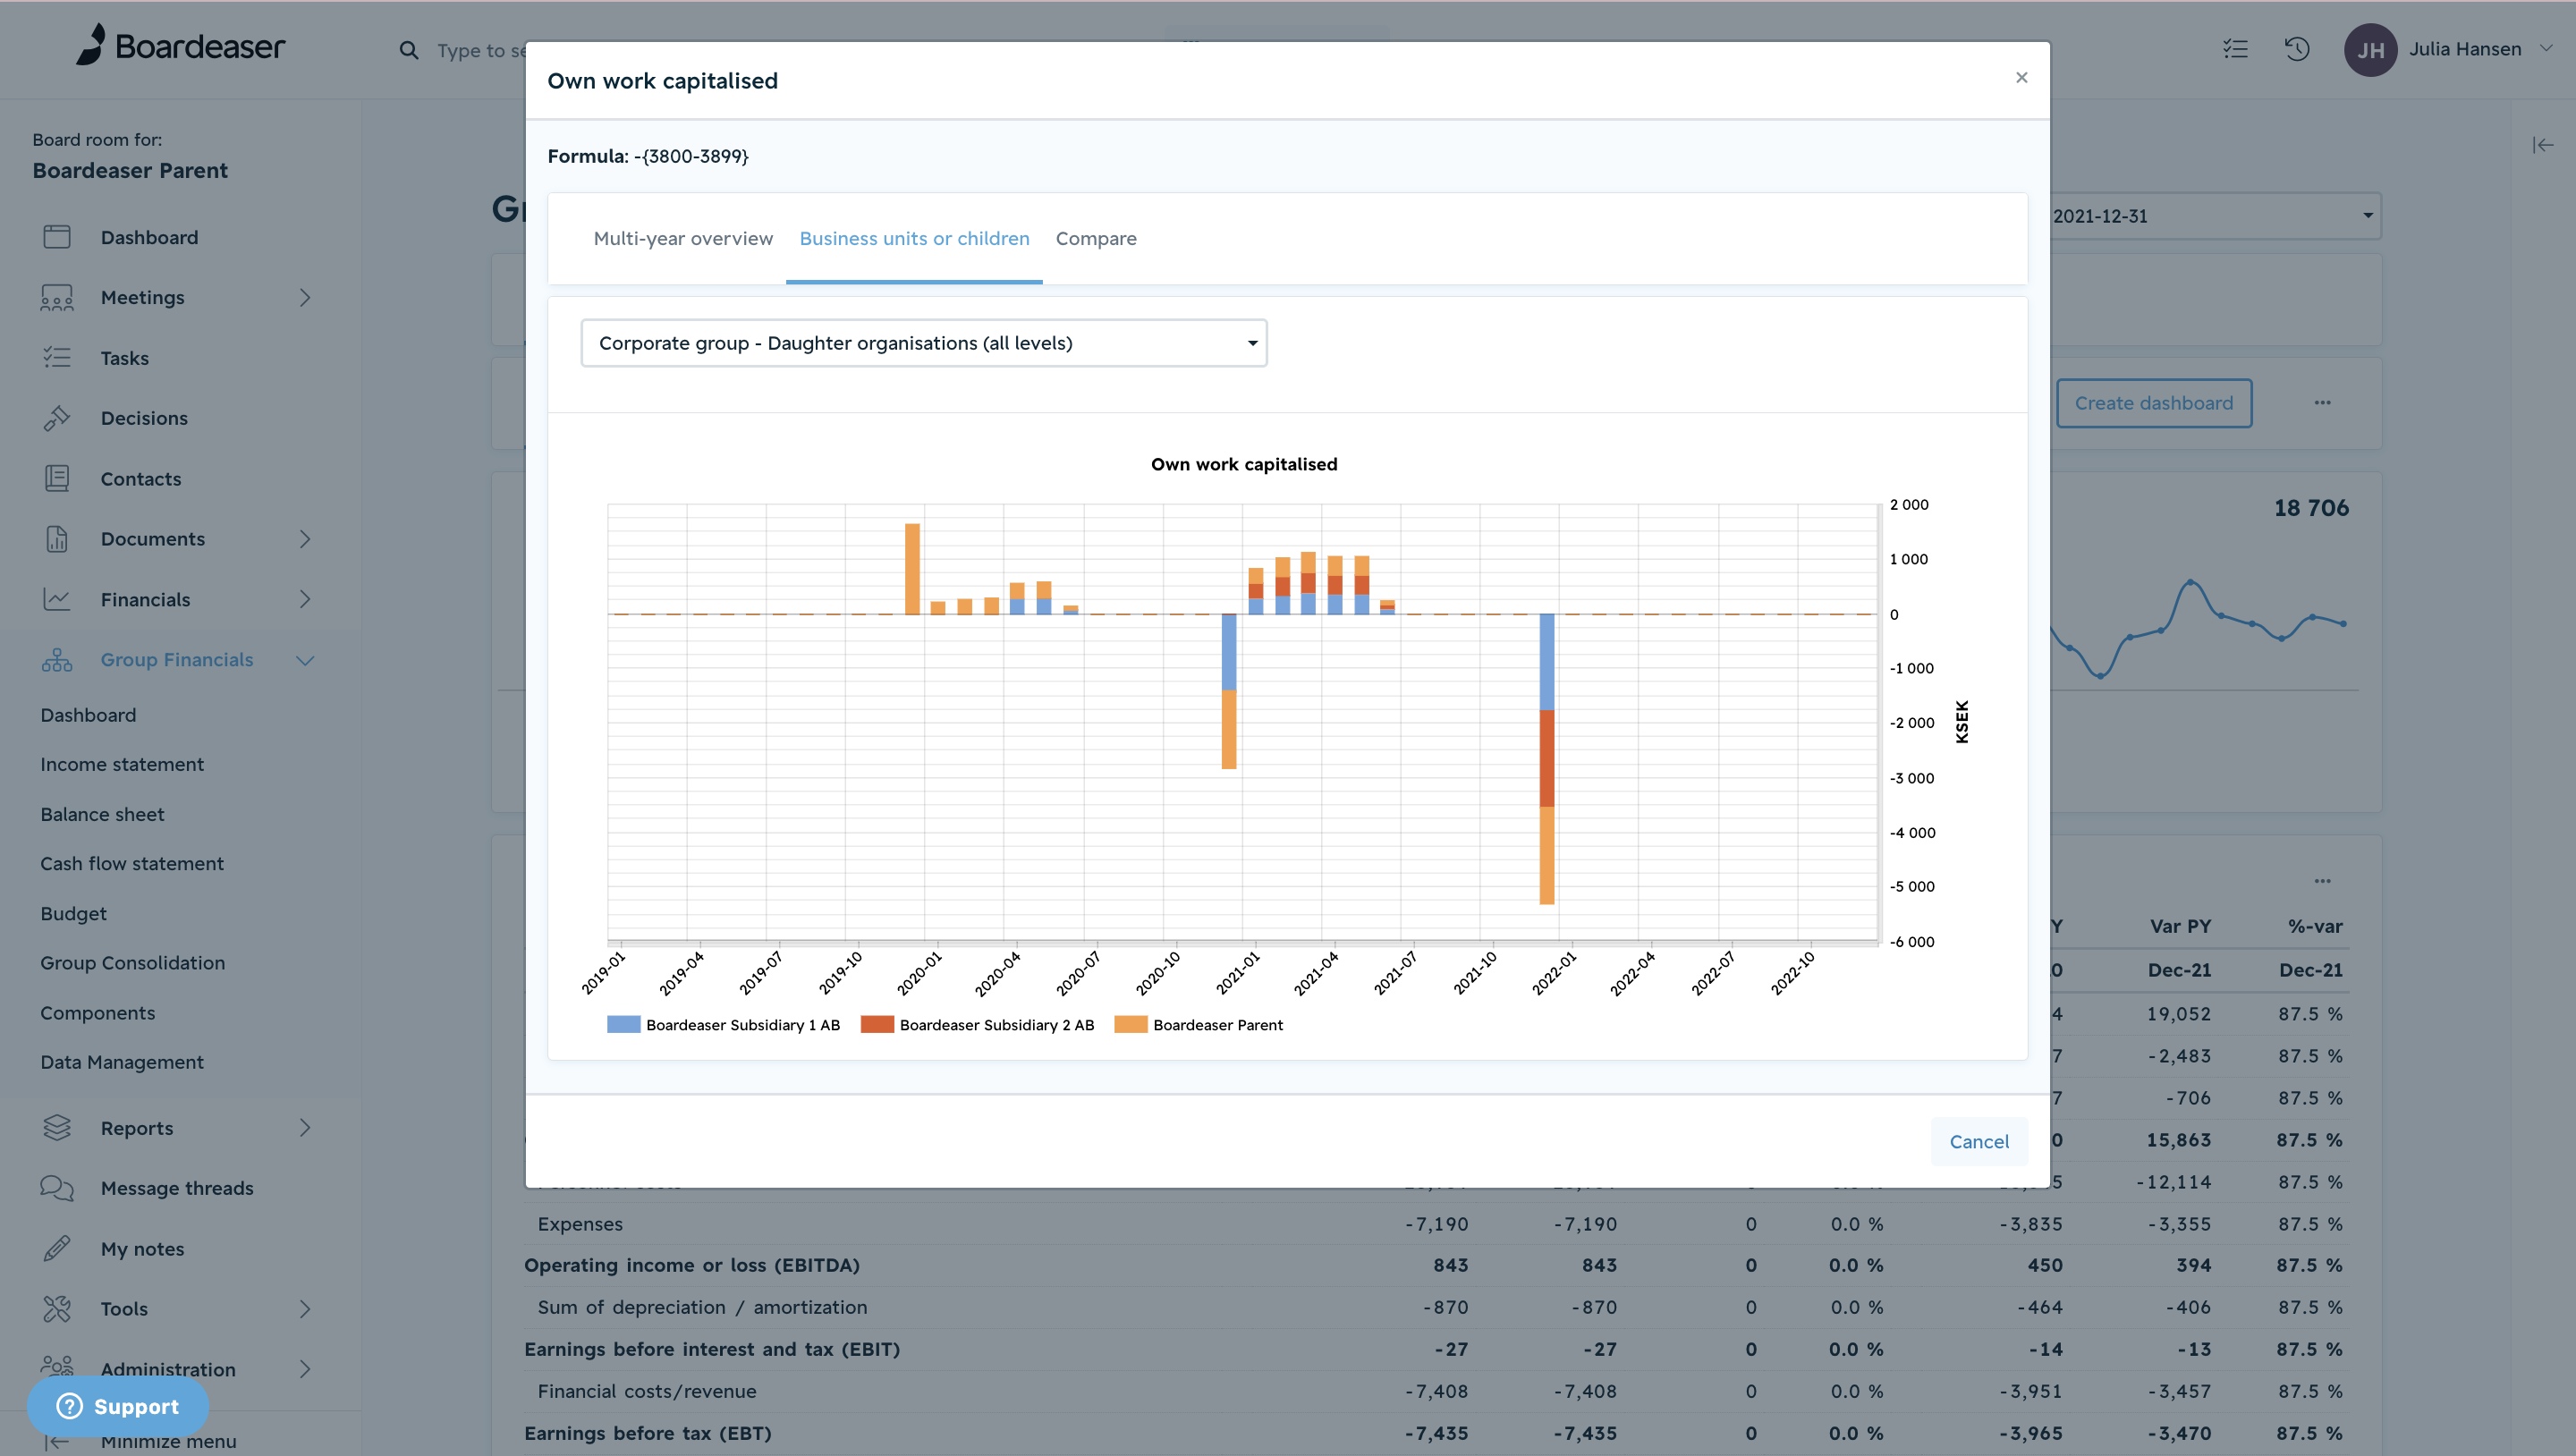
Task: Collapse the Group Financials submenu chevron
Action: (305, 660)
